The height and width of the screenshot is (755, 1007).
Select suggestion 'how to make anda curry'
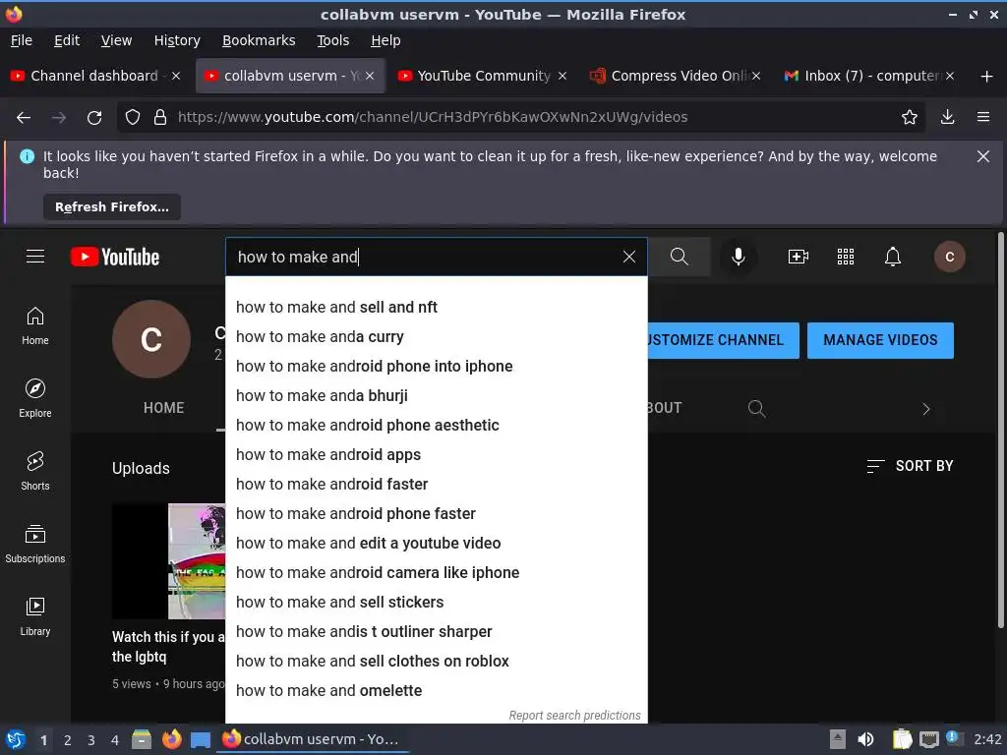436,337
